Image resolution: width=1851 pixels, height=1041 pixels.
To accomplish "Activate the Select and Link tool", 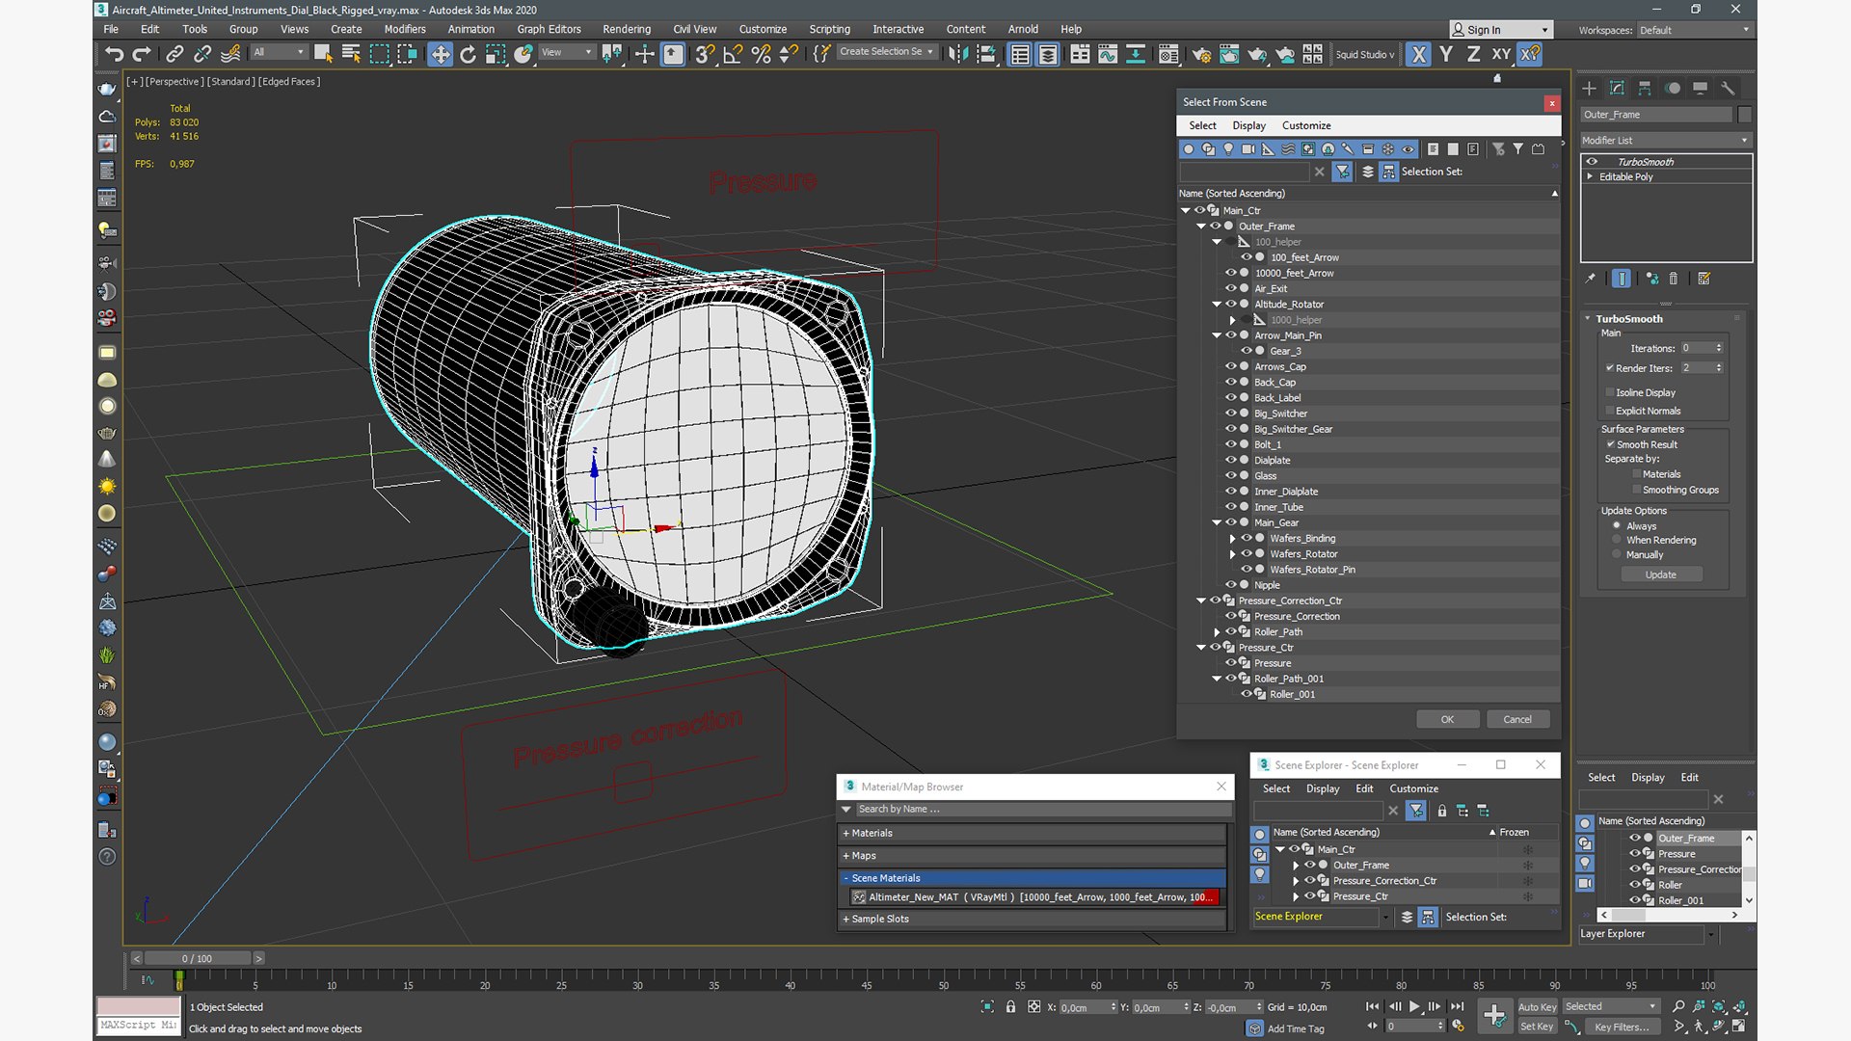I will (x=174, y=54).
